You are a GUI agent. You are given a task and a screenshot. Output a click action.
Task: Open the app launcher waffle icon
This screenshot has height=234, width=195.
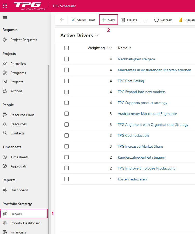5,6
